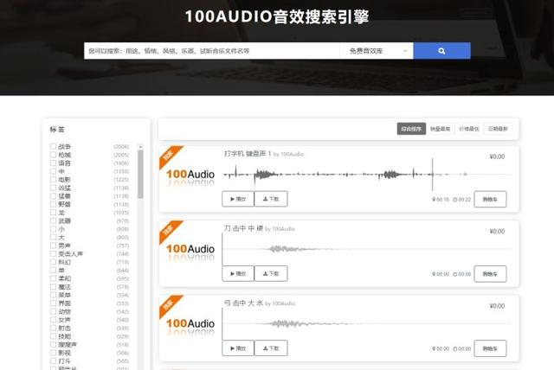Add 刀 击中 中 硬 to 购物车
554x370 pixels.
(490, 274)
